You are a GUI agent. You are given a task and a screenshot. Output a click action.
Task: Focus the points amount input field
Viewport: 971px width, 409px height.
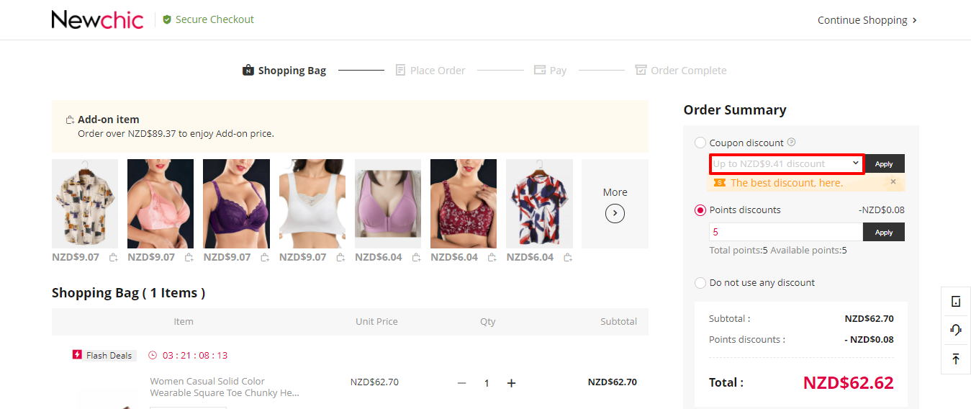(x=786, y=232)
